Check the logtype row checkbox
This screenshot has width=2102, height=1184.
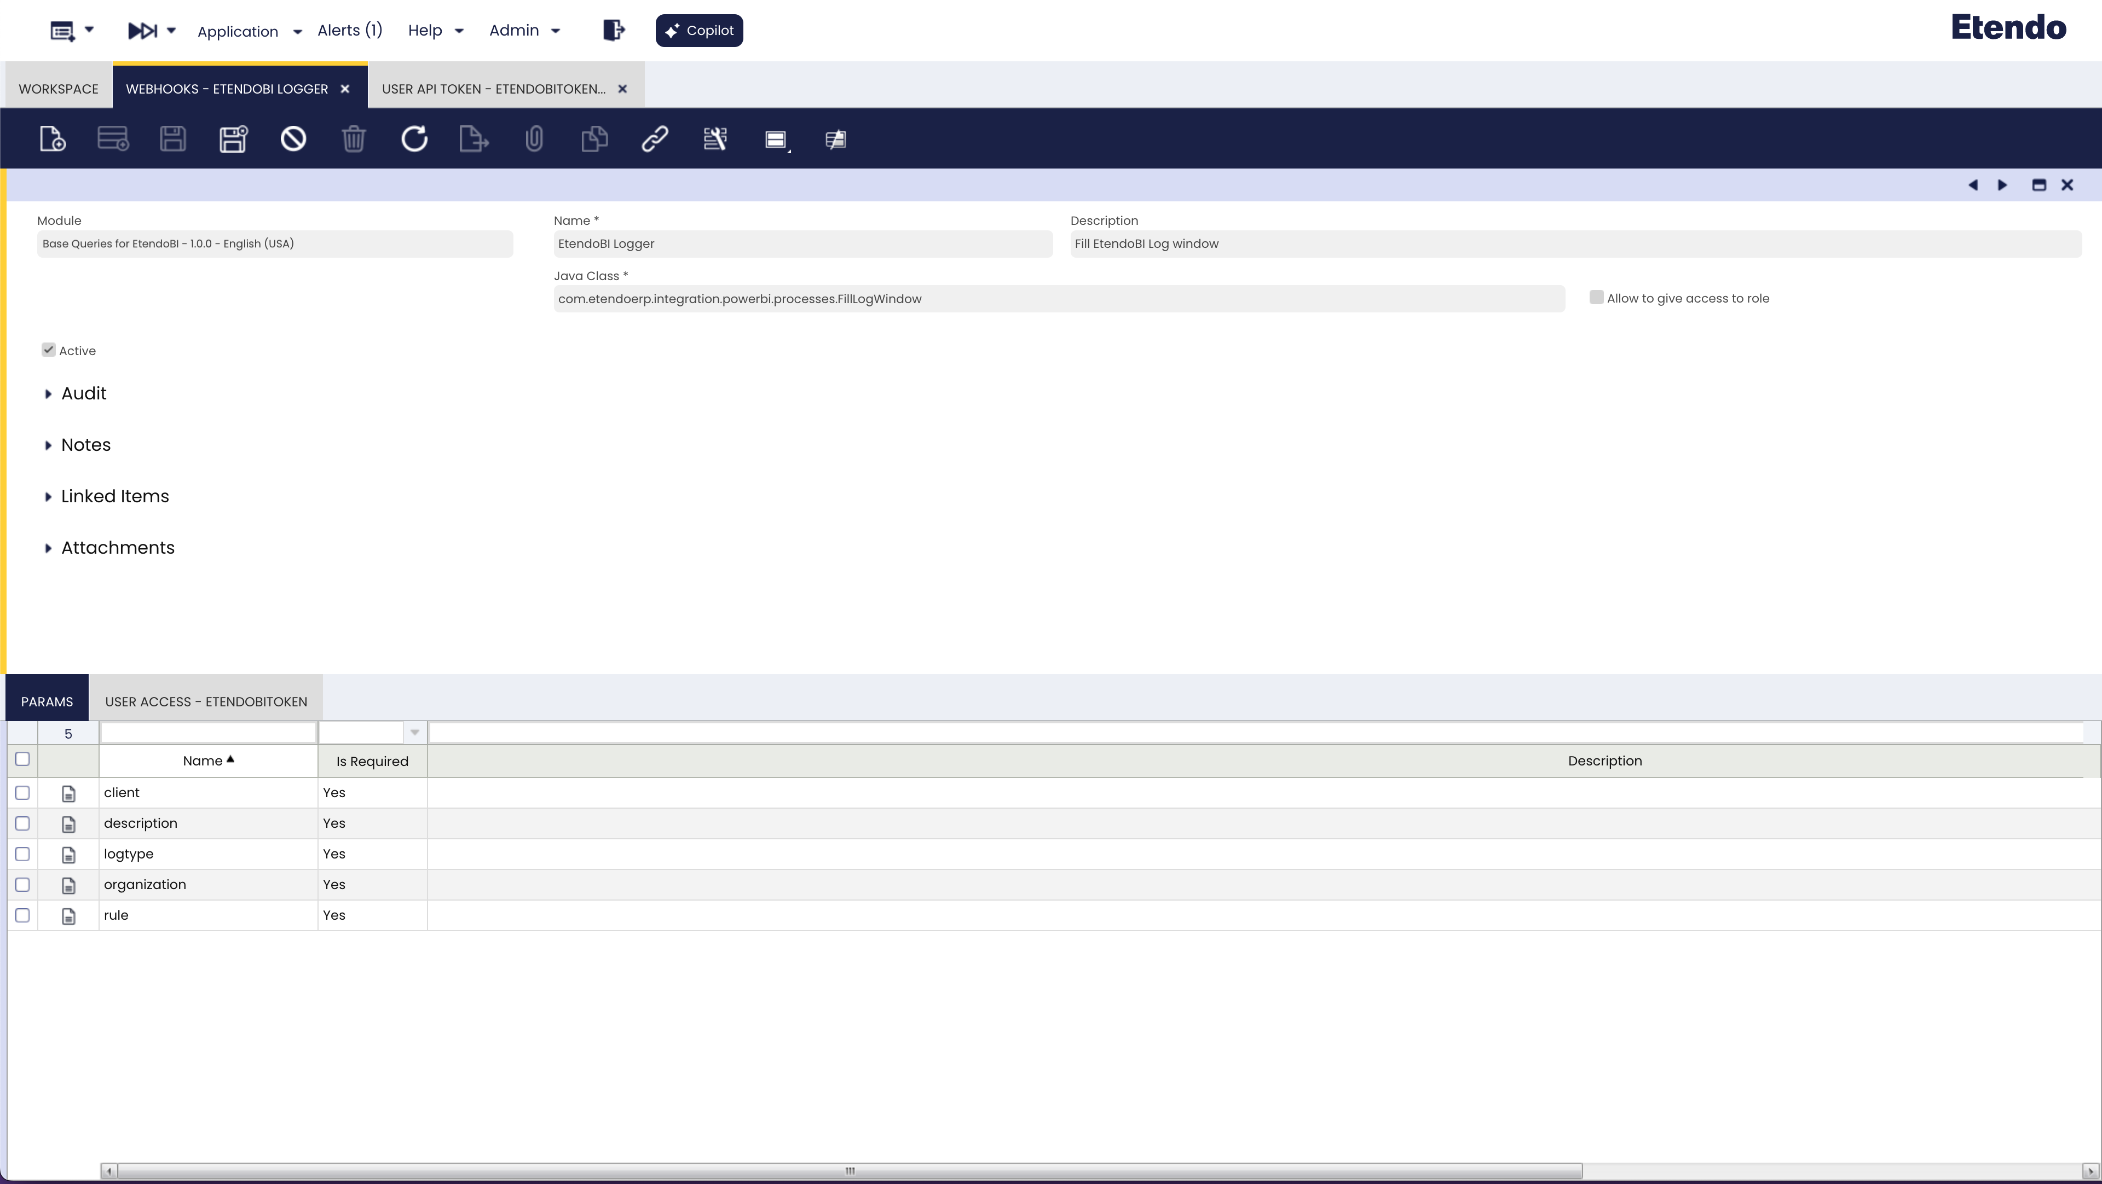pos(23,854)
